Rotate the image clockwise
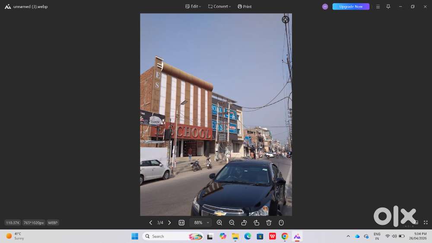 256,223
